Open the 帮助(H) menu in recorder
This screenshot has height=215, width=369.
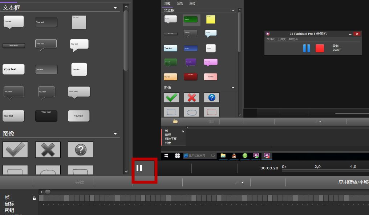(293, 39)
